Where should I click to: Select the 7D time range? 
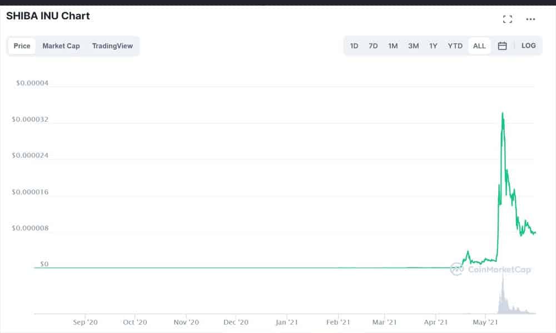pos(373,46)
